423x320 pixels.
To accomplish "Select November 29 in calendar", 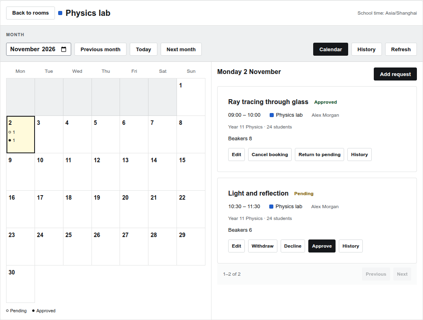I will [x=191, y=247].
